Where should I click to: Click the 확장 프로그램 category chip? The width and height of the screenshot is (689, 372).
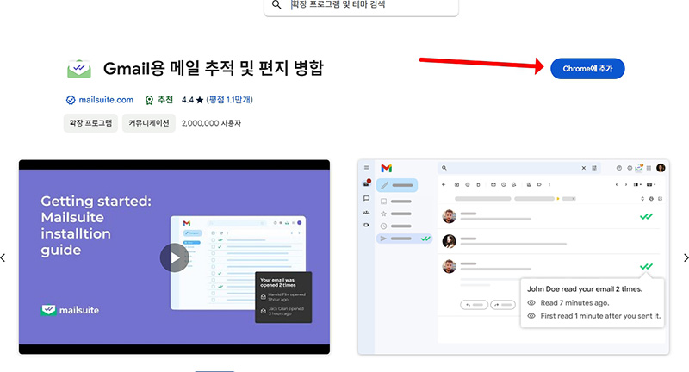tap(90, 123)
